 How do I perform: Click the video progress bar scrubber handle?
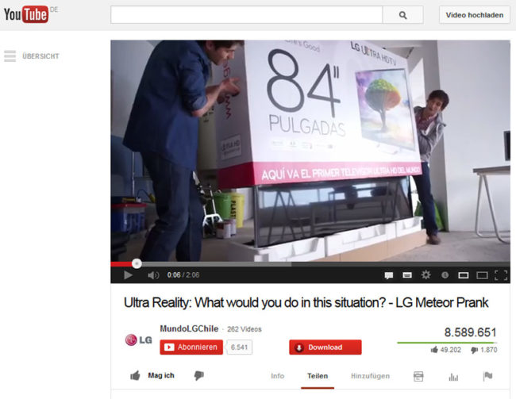tap(137, 263)
